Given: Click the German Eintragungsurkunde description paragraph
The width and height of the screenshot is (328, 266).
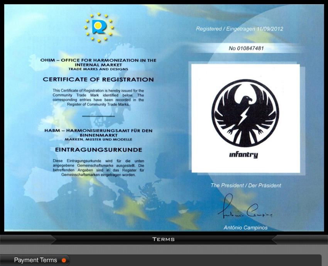Looking at the screenshot, I should click(98, 168).
